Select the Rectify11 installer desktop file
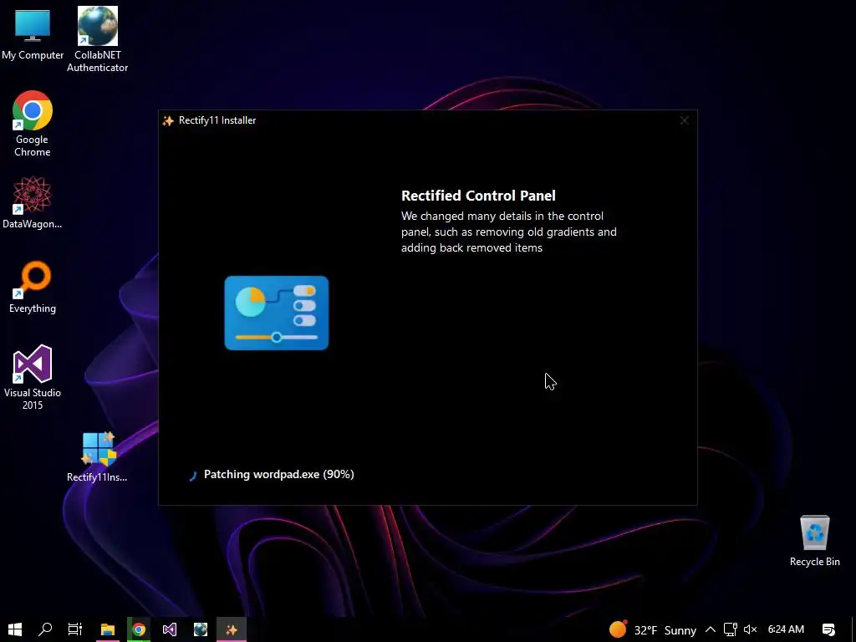The width and height of the screenshot is (856, 642). 97,457
